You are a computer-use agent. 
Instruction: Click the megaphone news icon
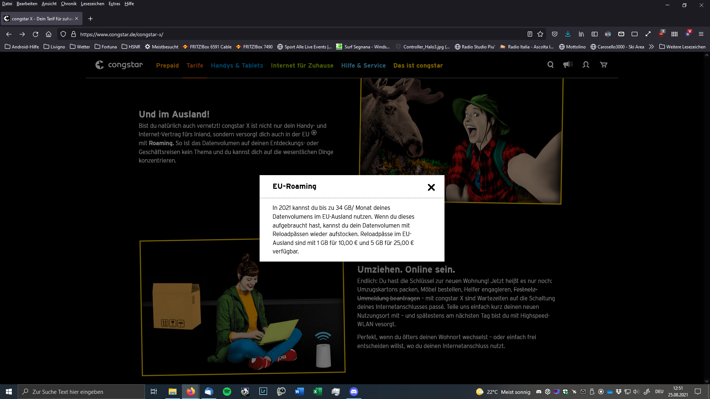click(x=568, y=65)
